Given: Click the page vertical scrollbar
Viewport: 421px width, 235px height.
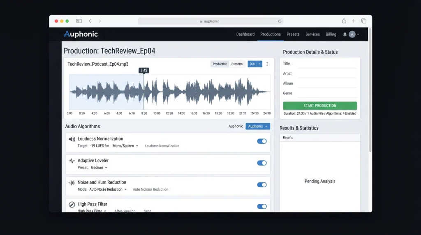Looking at the screenshot, I should coord(370,90).
